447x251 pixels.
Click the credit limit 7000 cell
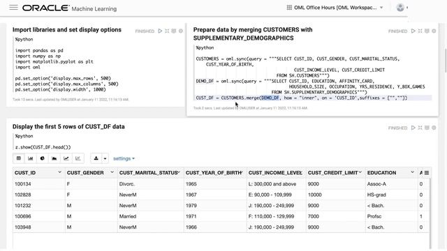335,216
